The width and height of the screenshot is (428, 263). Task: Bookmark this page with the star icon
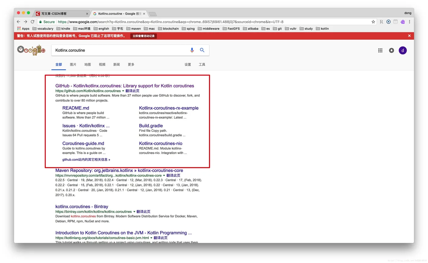pos(373,22)
